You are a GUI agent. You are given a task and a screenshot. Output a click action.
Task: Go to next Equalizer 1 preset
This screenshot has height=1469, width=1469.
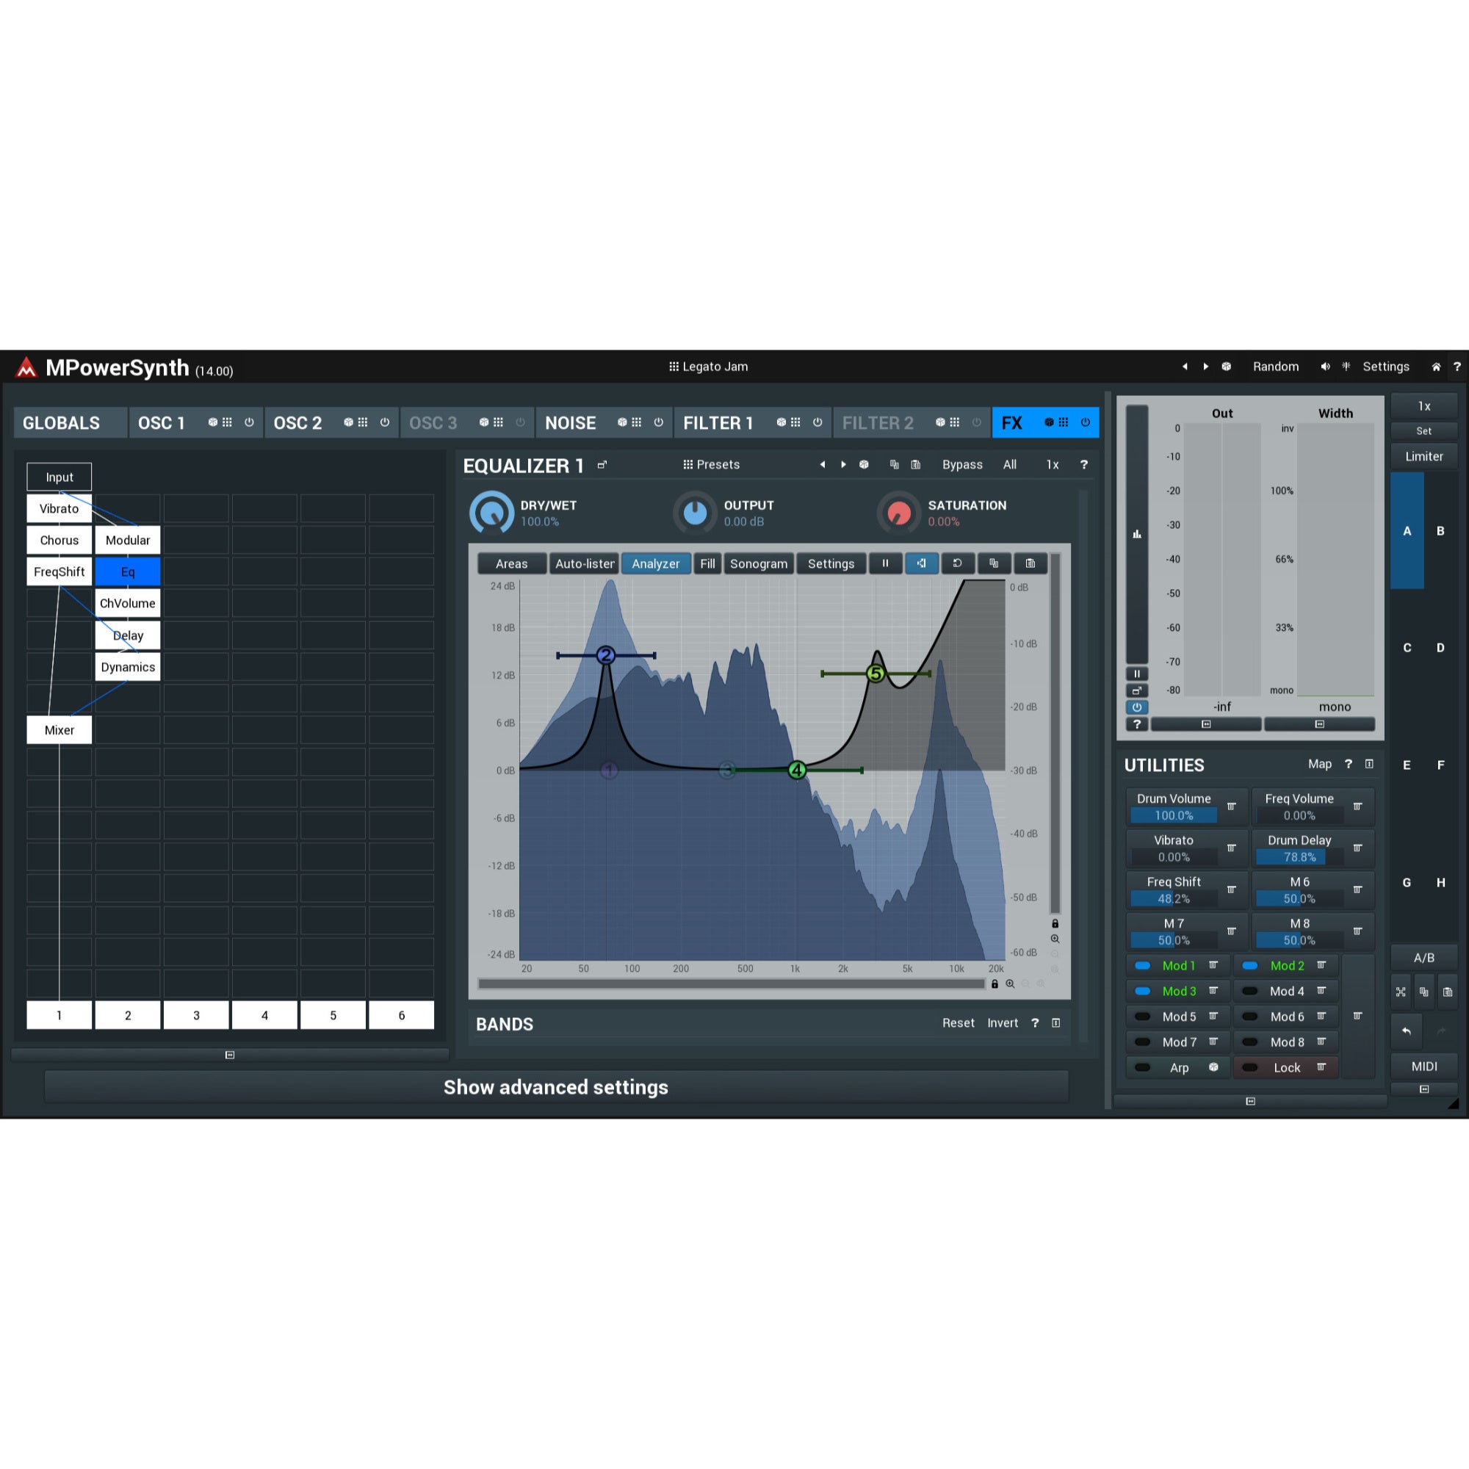click(843, 465)
